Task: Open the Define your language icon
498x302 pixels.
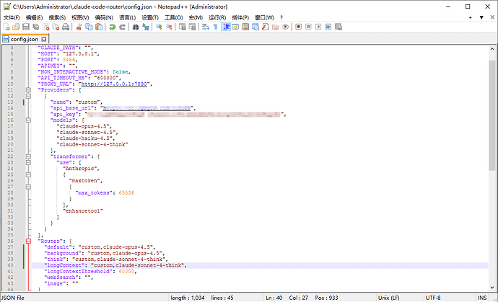Action: pos(236,27)
